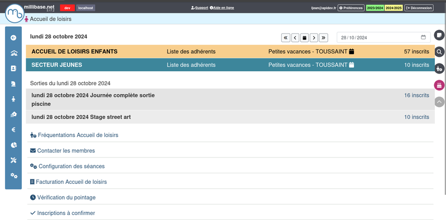Open the sticky note round button
446x220 pixels.
pos(439,35)
